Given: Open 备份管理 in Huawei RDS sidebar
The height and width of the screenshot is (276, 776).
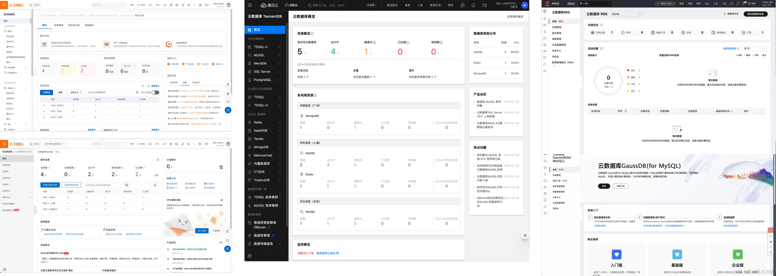Looking at the screenshot, I should click(x=556, y=33).
